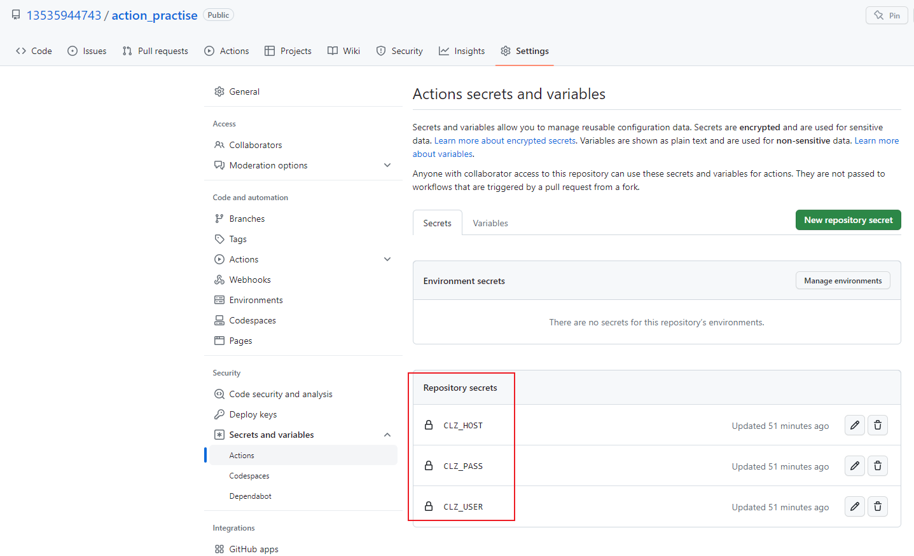
Task: Click the Branches git-branch icon
Action: [x=219, y=219]
